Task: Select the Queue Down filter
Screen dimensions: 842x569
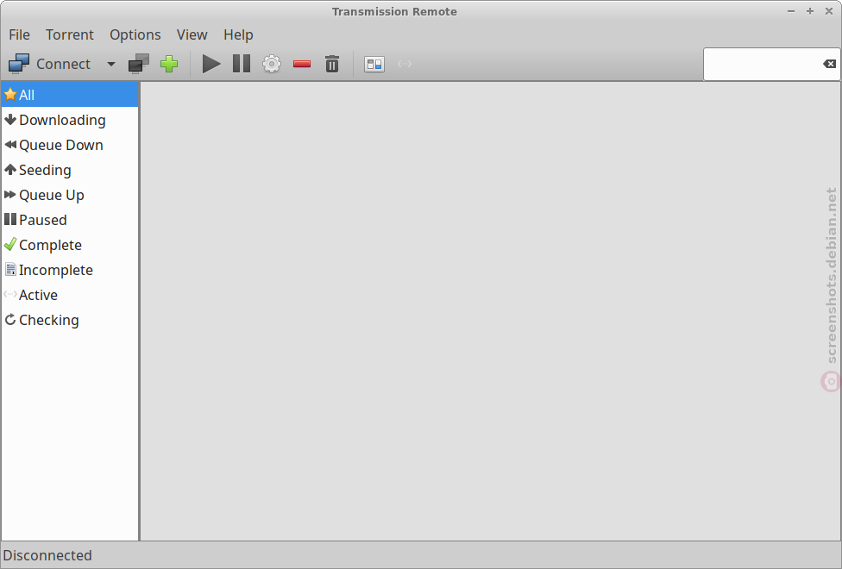Action: pyautogui.click(x=70, y=145)
